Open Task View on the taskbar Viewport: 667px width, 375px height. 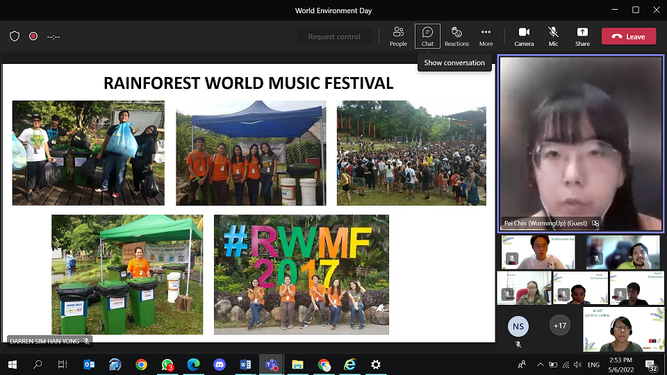(63, 365)
